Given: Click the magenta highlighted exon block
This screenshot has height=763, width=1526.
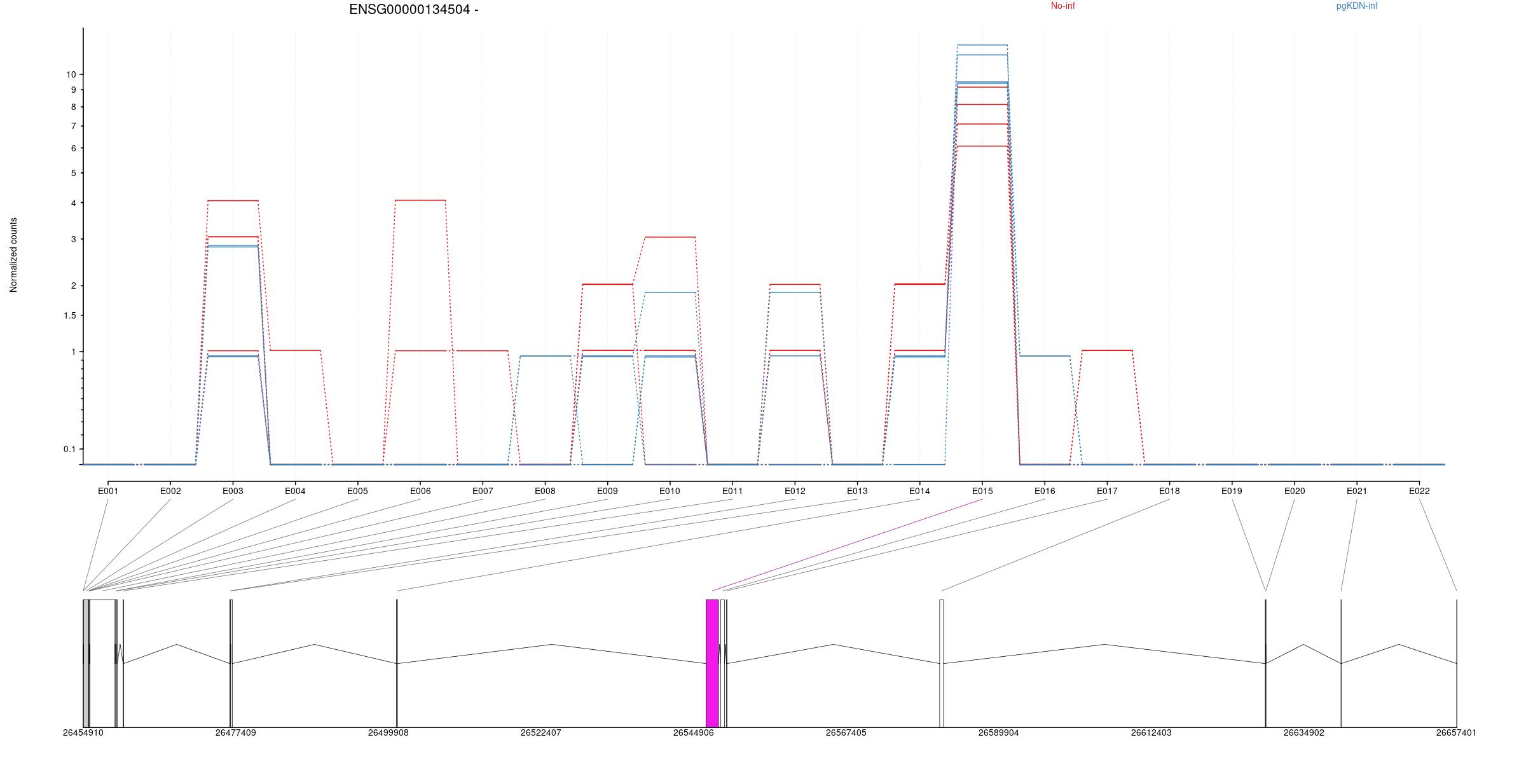Looking at the screenshot, I should click(x=712, y=663).
